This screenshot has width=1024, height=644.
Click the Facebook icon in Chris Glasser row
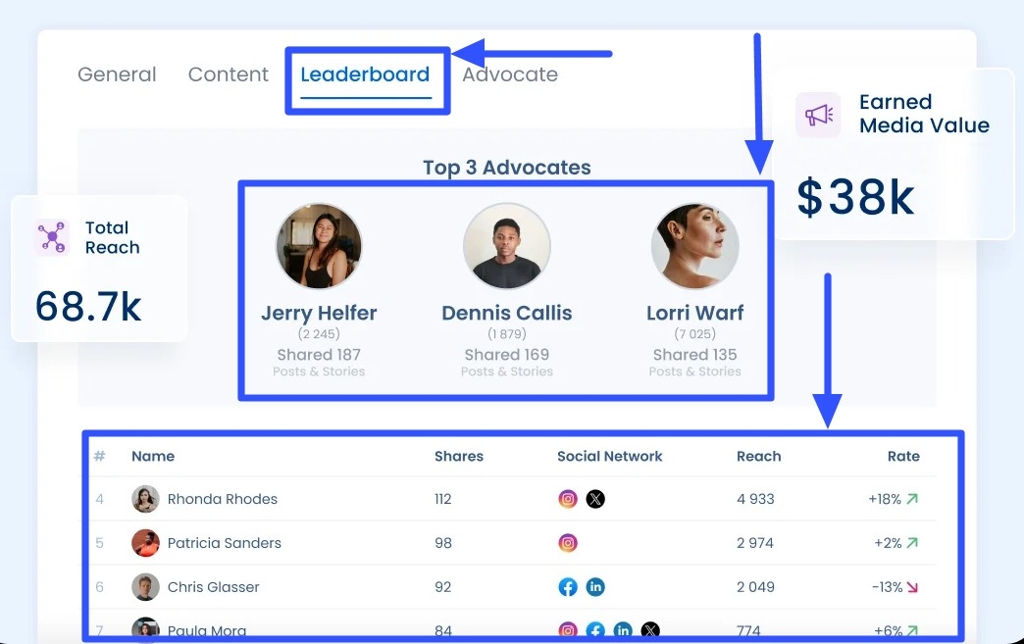coord(568,587)
